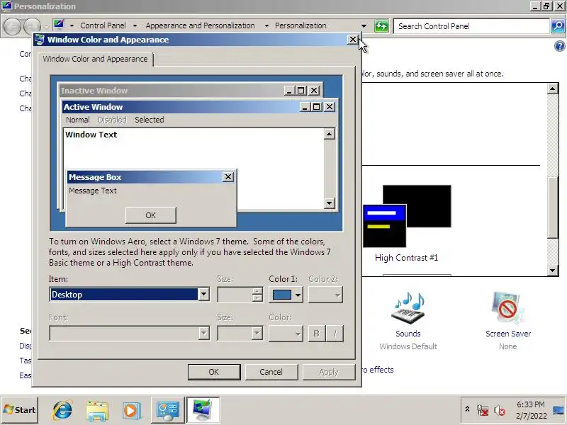
Task: Click the muted volume tray icon
Action: (500, 411)
